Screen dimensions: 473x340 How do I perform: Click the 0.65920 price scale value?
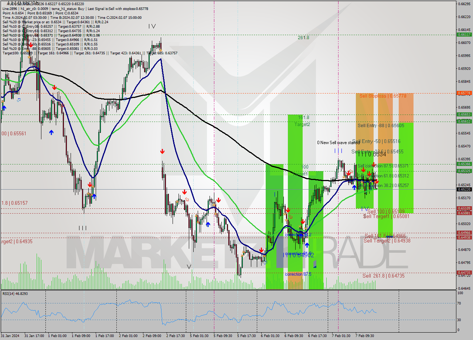[x=464, y=68]
